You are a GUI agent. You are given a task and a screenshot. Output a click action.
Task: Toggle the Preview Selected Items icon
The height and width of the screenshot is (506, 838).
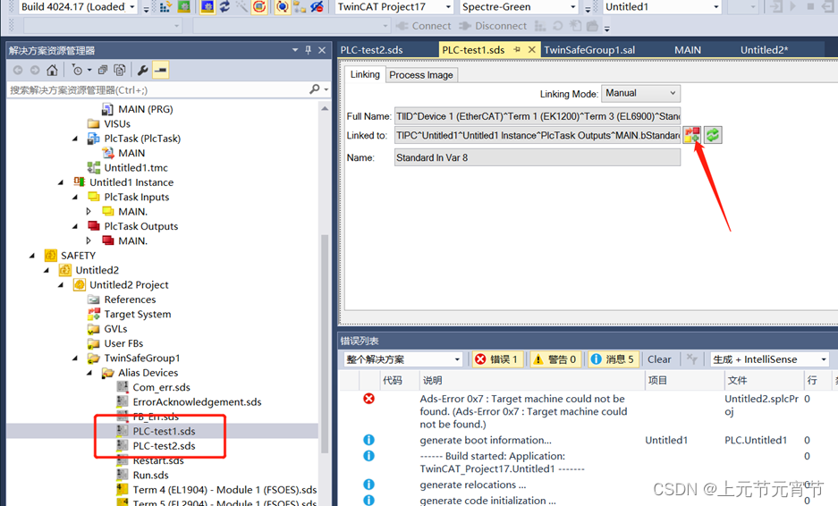tap(160, 70)
